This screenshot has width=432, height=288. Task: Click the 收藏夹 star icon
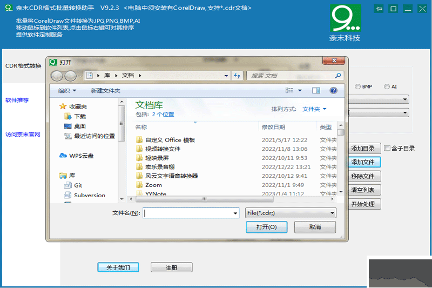pos(63,106)
